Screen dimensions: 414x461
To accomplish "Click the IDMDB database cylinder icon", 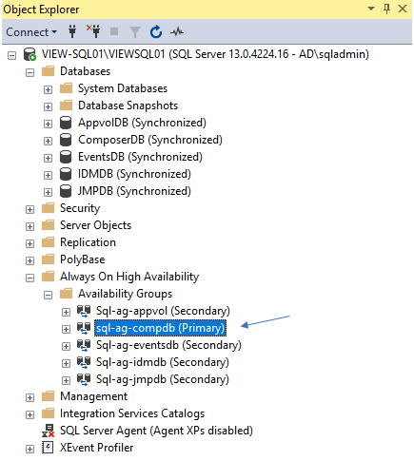I will [66, 174].
